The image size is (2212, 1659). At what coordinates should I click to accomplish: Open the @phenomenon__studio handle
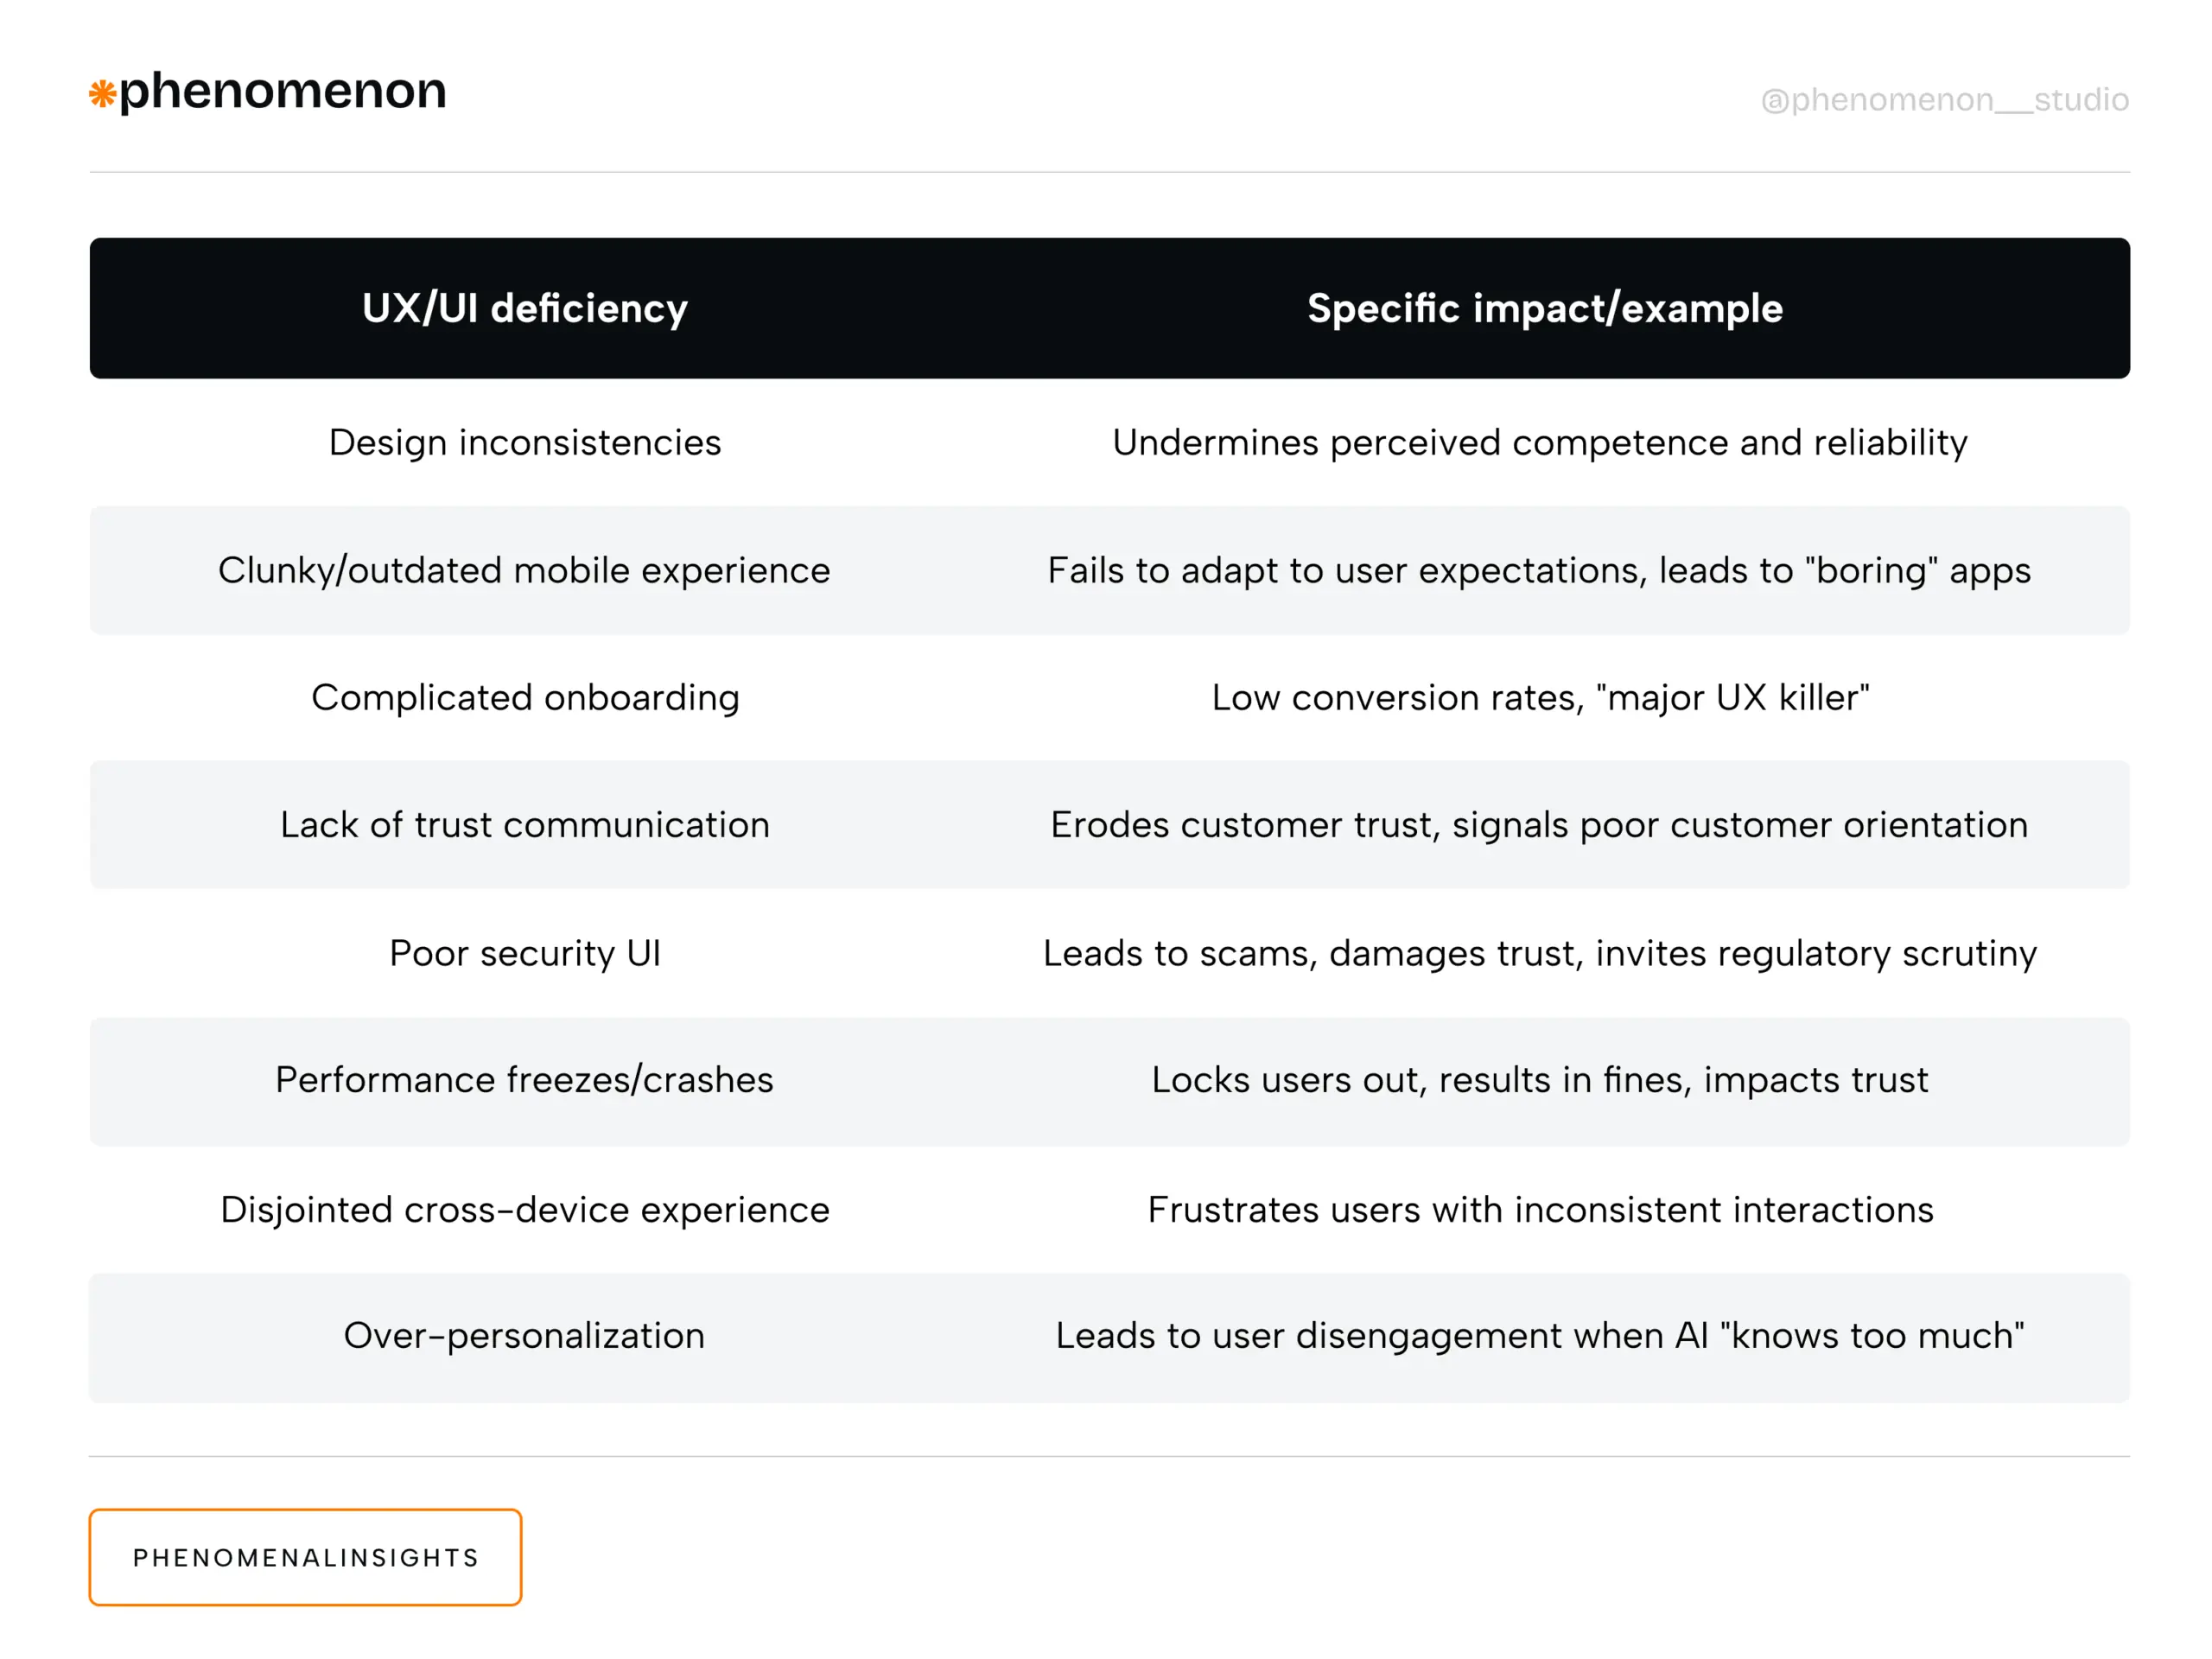(x=1944, y=100)
